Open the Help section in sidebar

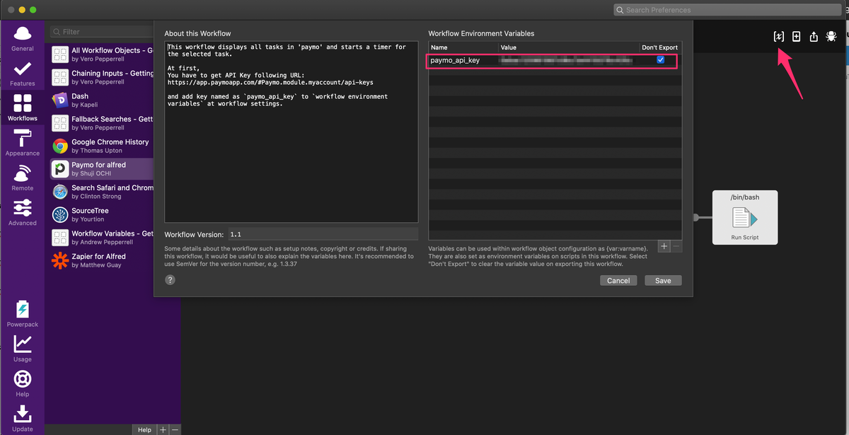(23, 383)
